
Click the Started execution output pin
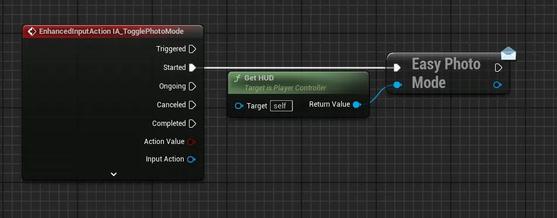pyautogui.click(x=192, y=68)
